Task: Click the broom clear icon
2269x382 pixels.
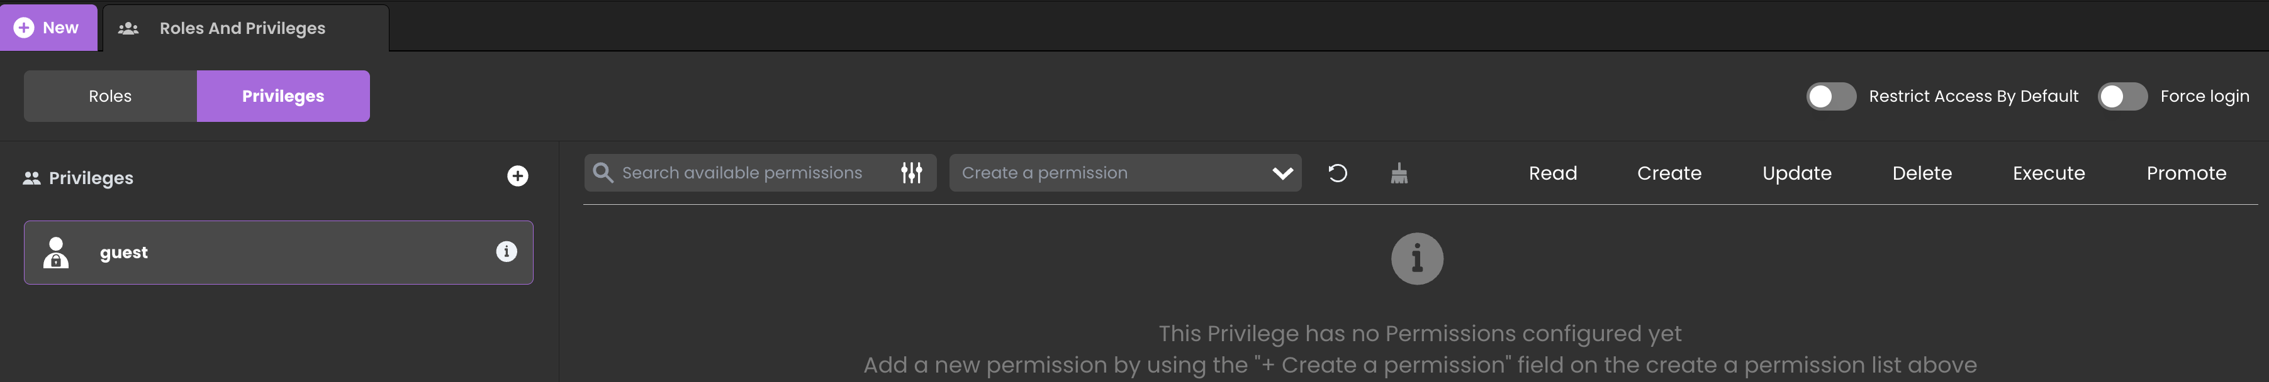Action: [1399, 173]
